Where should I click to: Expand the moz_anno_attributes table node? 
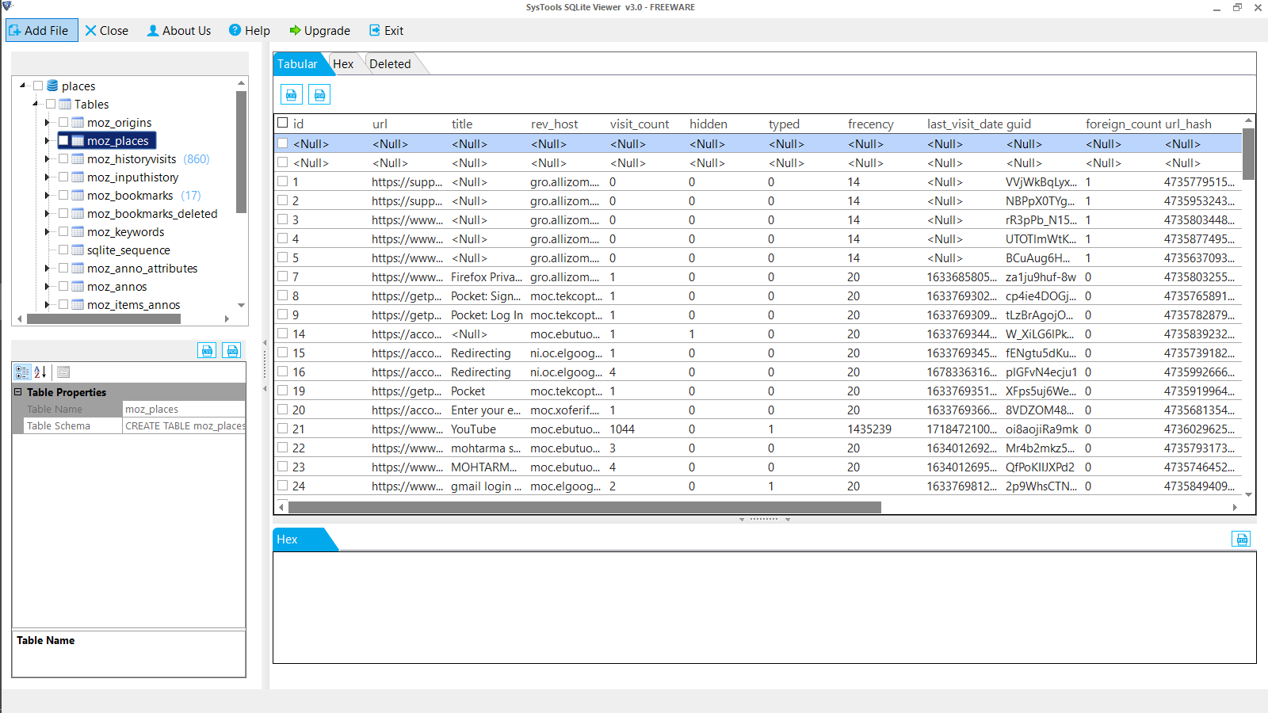coord(48,268)
